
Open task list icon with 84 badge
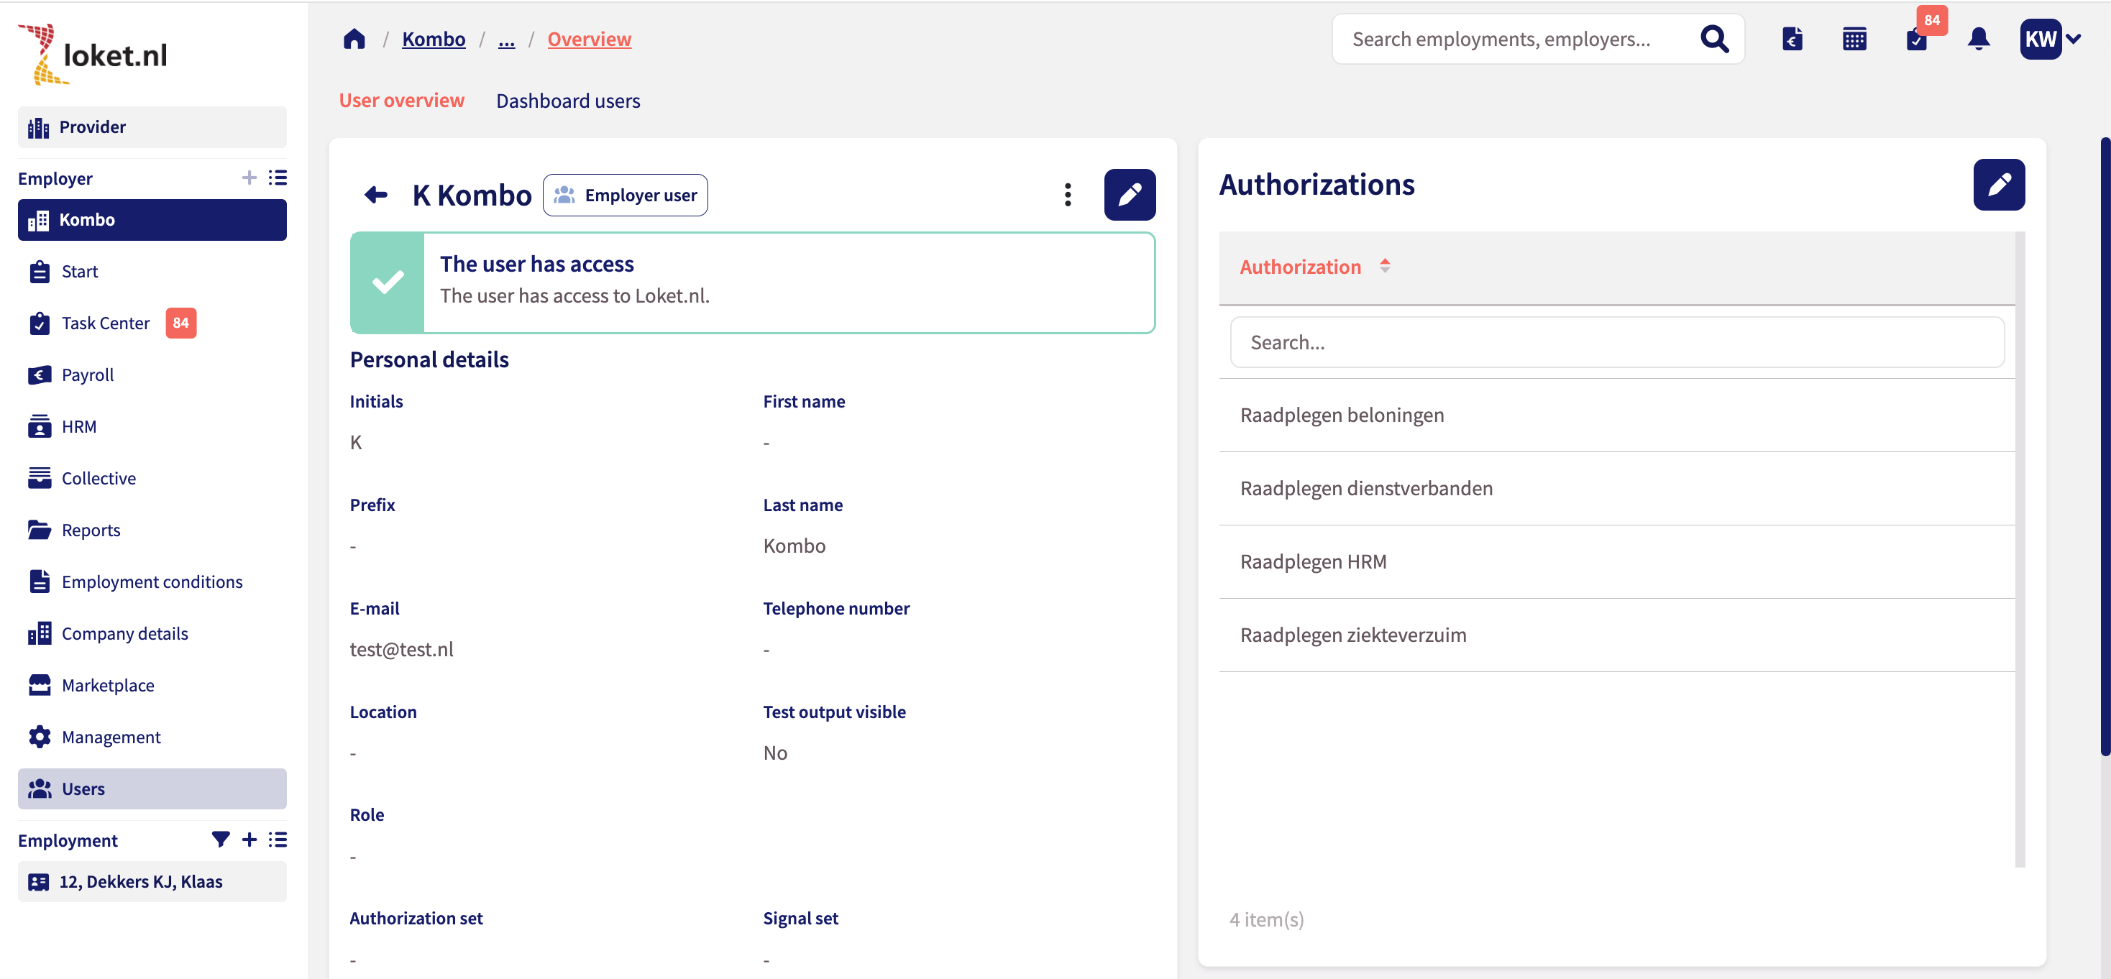click(x=1916, y=39)
